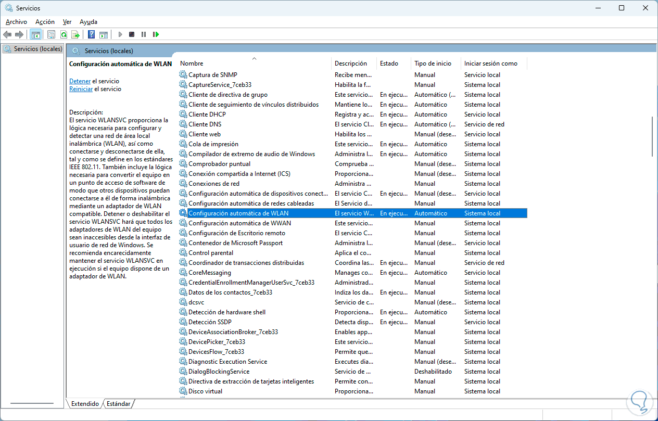Open the Acción menu
658x421 pixels.
pyautogui.click(x=45, y=22)
